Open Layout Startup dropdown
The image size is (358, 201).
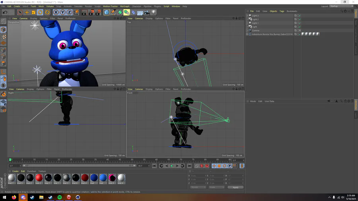(x=342, y=6)
